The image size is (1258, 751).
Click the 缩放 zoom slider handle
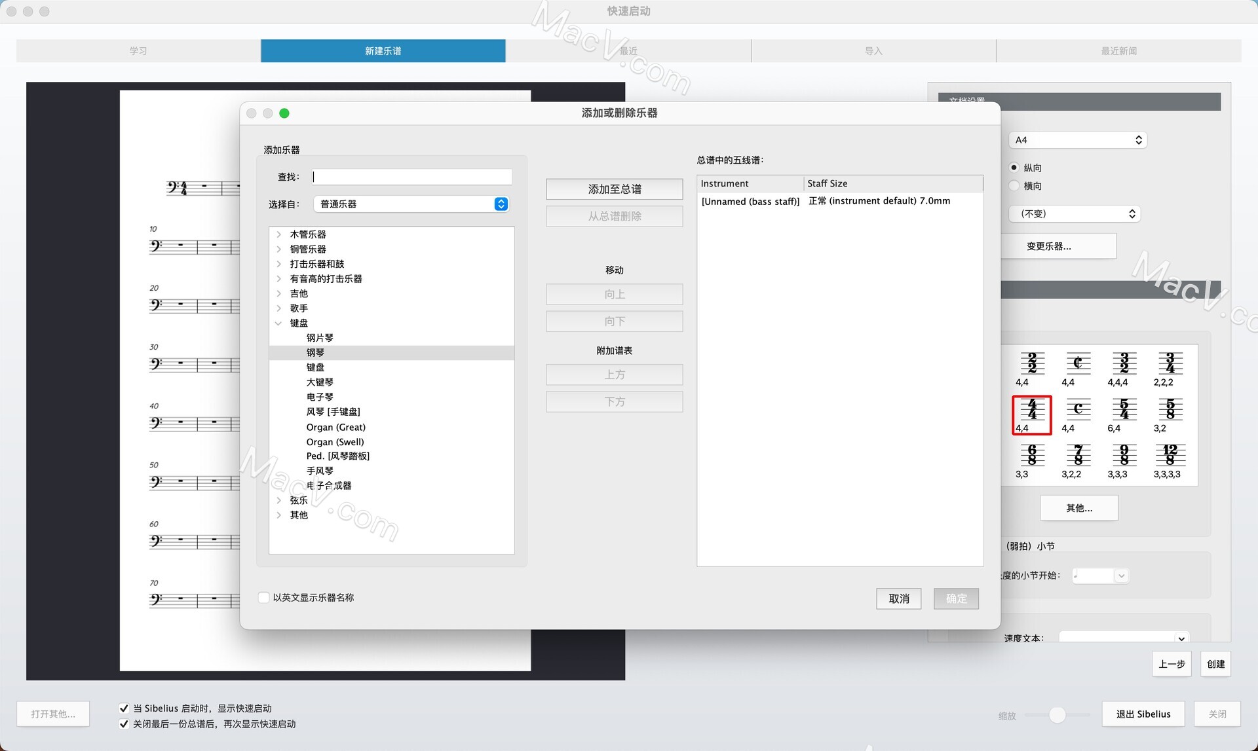tap(1057, 715)
